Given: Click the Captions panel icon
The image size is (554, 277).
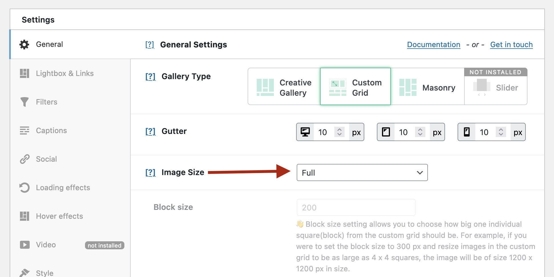Looking at the screenshot, I should 25,130.
